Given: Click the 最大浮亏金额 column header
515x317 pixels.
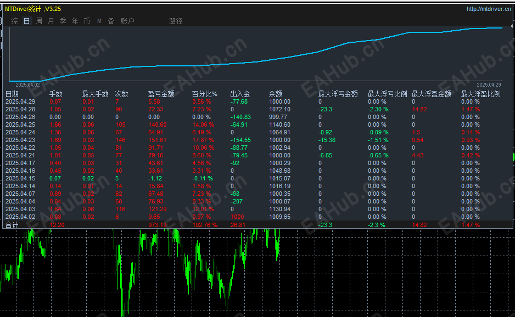Looking at the screenshot, I should pos(338,94).
